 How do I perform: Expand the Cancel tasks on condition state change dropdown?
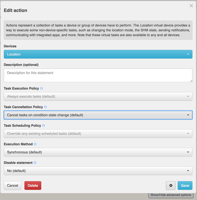[x=98, y=115]
